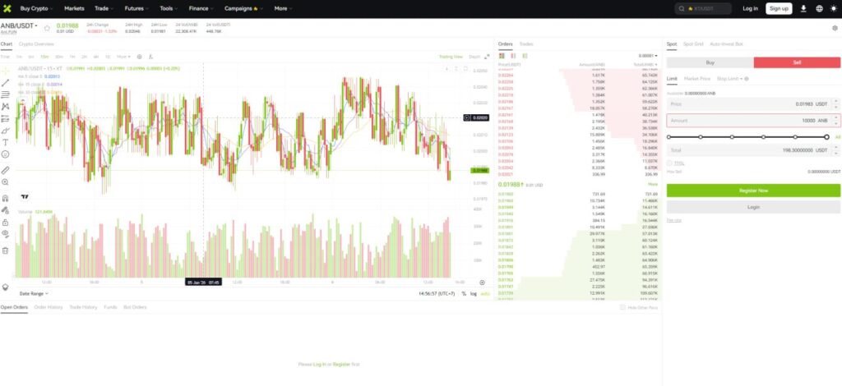Favorite ANB/USDT with star icon
The image size is (842, 386).
point(47,28)
